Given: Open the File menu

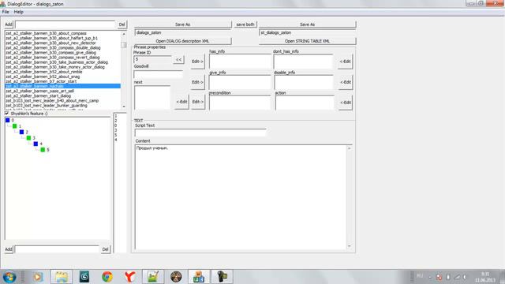Looking at the screenshot, I should click(6, 12).
